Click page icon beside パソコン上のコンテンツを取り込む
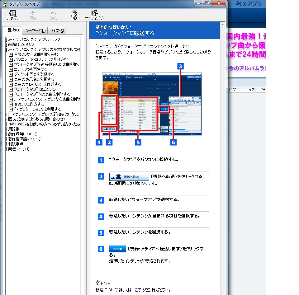Screen dimensions: 299x295 [11, 59]
